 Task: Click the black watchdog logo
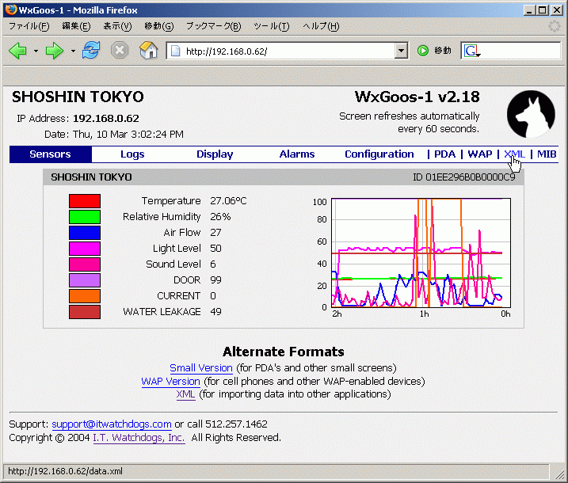coord(531,114)
